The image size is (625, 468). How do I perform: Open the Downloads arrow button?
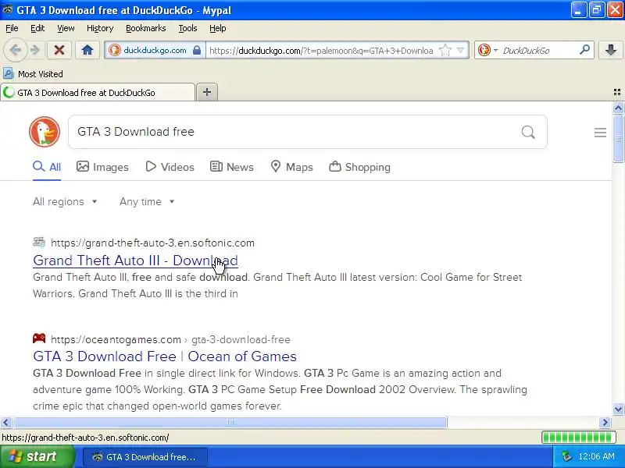tap(610, 50)
